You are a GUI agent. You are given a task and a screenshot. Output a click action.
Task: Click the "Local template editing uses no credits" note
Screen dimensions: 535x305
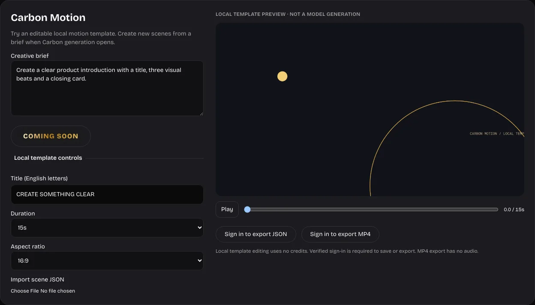[x=347, y=251]
